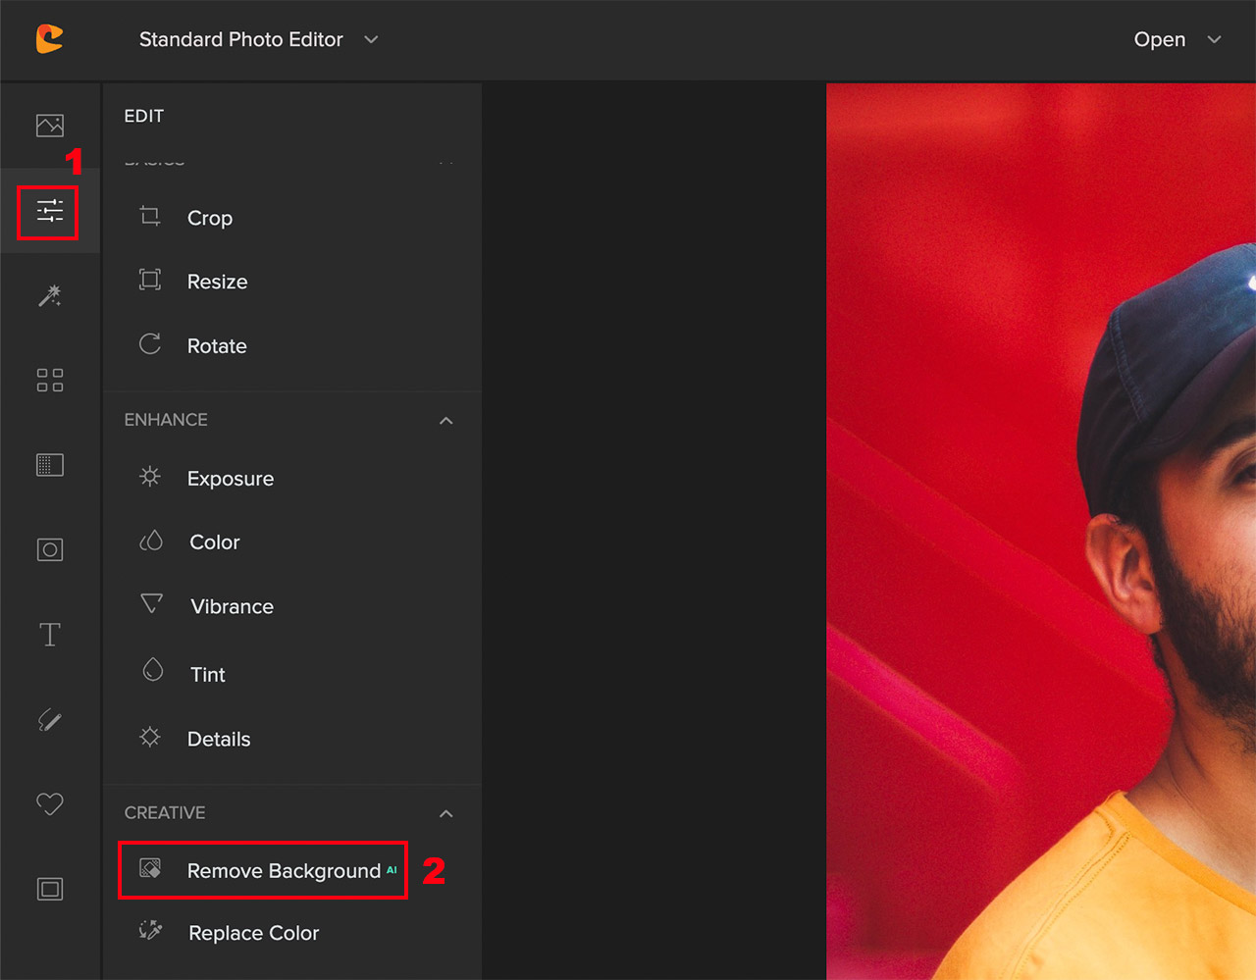Open the Effects magic wand tool
Viewport: 1256px width, 980px height.
pos(49,296)
